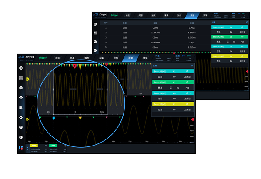Toggle the eye on the top Search1(49) row, back window
The width and height of the screenshot is (261, 179).
coord(242,27)
